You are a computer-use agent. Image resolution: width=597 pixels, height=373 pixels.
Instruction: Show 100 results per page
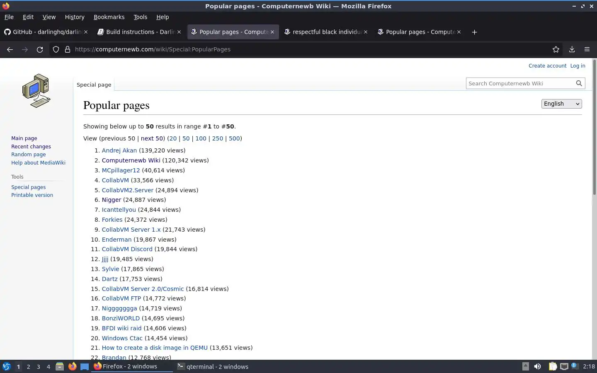tap(201, 138)
